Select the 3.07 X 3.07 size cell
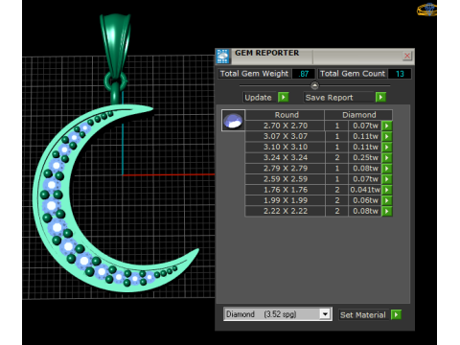This screenshot has height=345, width=460. click(x=285, y=136)
